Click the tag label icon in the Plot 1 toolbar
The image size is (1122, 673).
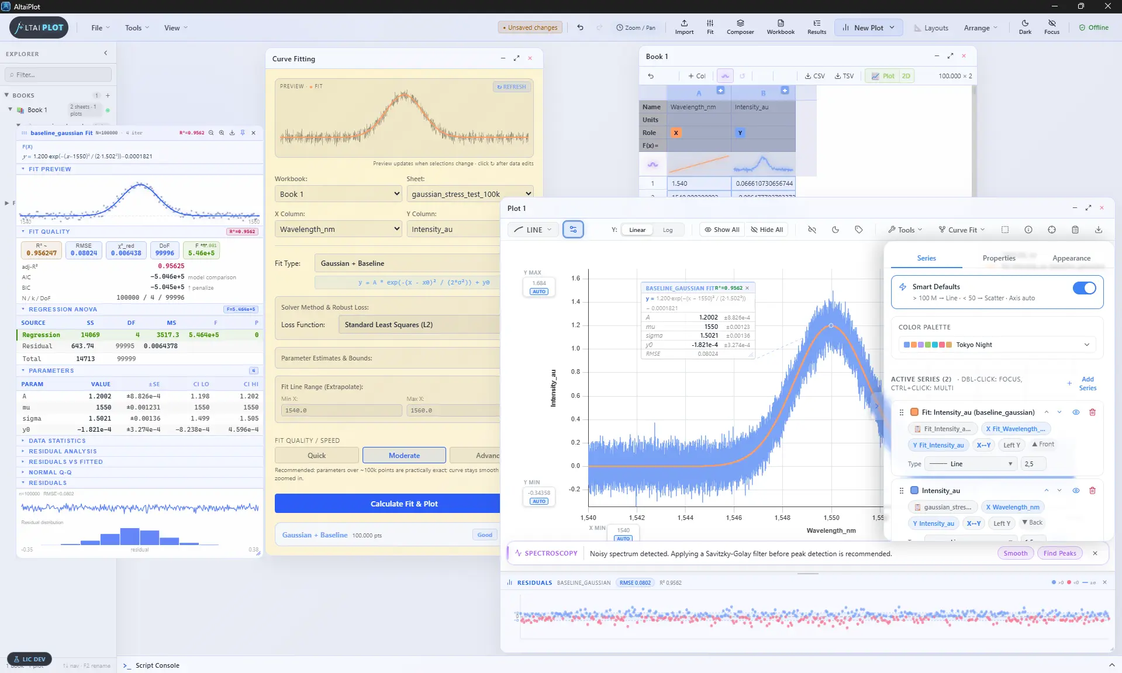(859, 230)
